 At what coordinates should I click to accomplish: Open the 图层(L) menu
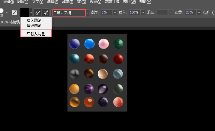pyautogui.click(x=23, y=2)
